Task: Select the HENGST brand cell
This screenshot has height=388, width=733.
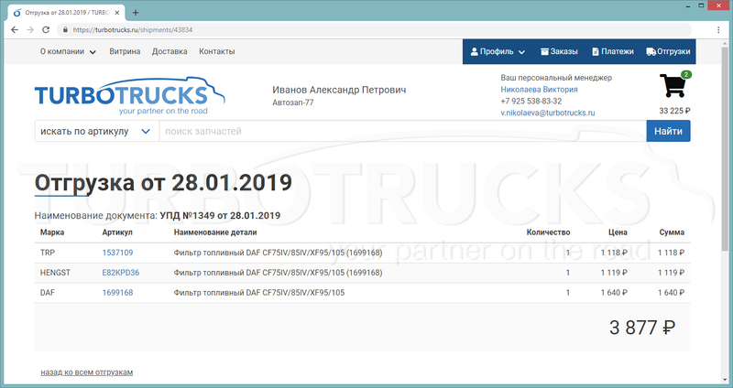Action: pos(55,273)
